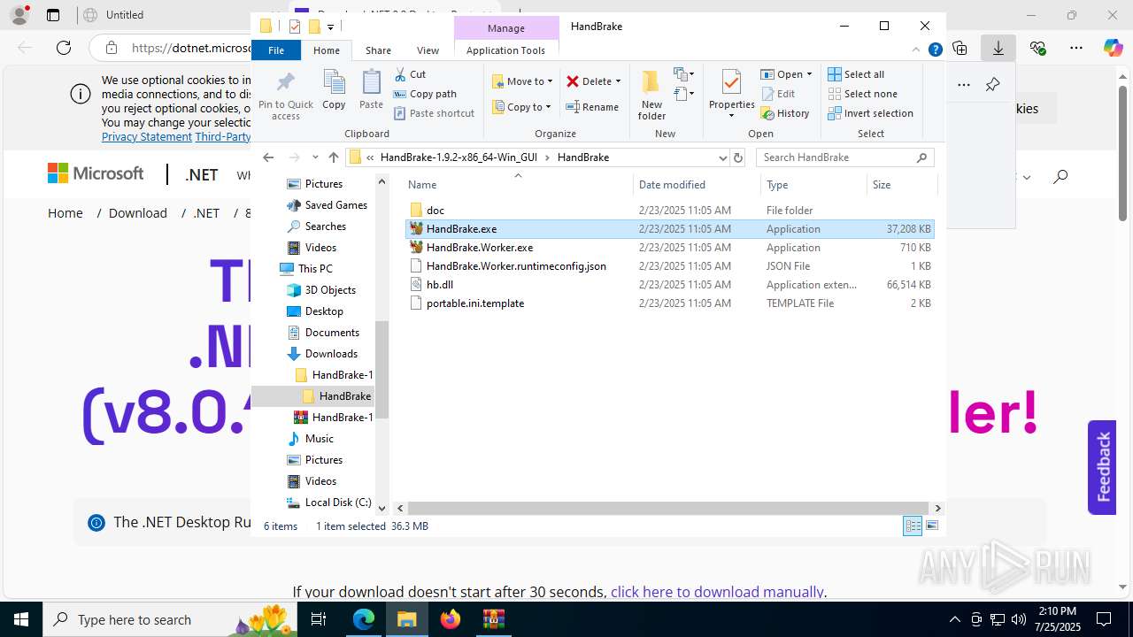Open Edge Downloads toolbar icon
The height and width of the screenshot is (637, 1133).
(x=998, y=48)
